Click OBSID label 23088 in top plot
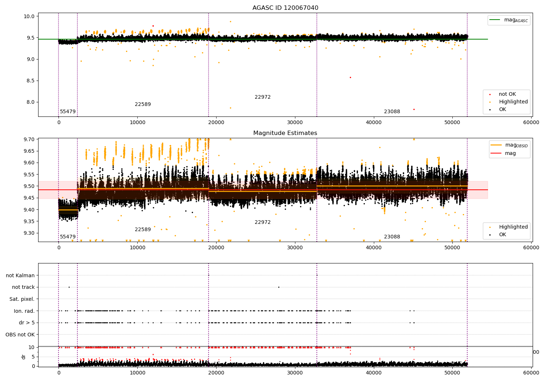This screenshot has height=381, width=545. (392, 112)
